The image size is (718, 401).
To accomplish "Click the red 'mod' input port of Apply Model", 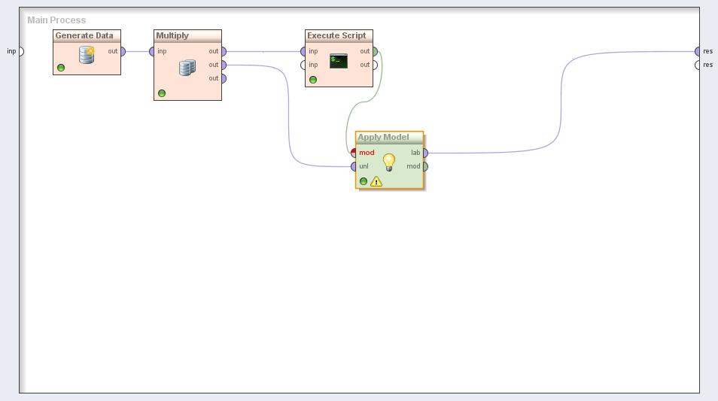I will point(354,153).
